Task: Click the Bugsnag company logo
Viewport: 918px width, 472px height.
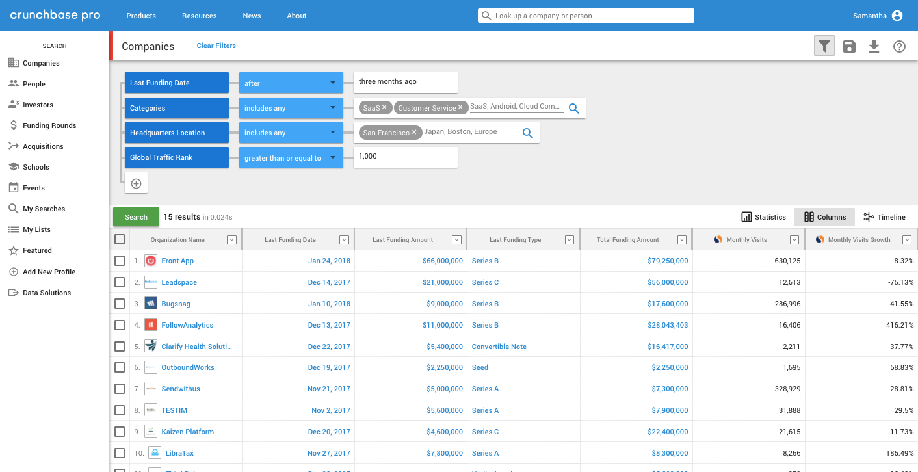Action: [151, 304]
